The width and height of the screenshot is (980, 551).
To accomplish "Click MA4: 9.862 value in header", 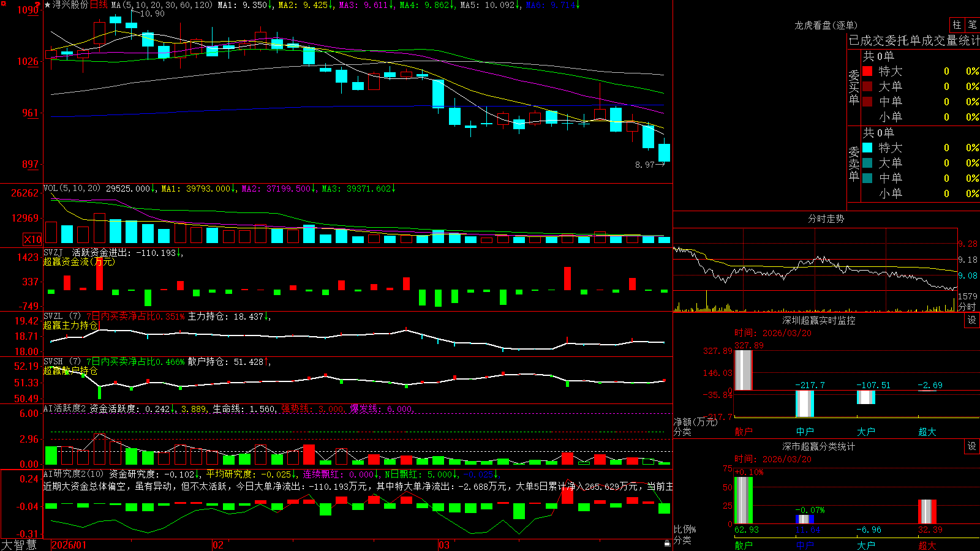I will [427, 5].
